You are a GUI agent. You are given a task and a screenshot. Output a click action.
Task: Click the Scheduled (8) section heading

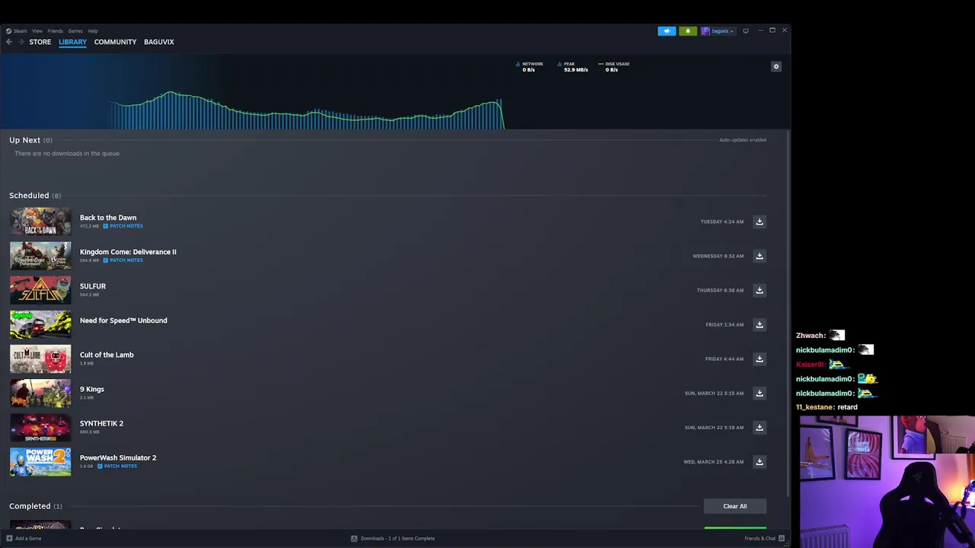[x=35, y=196]
